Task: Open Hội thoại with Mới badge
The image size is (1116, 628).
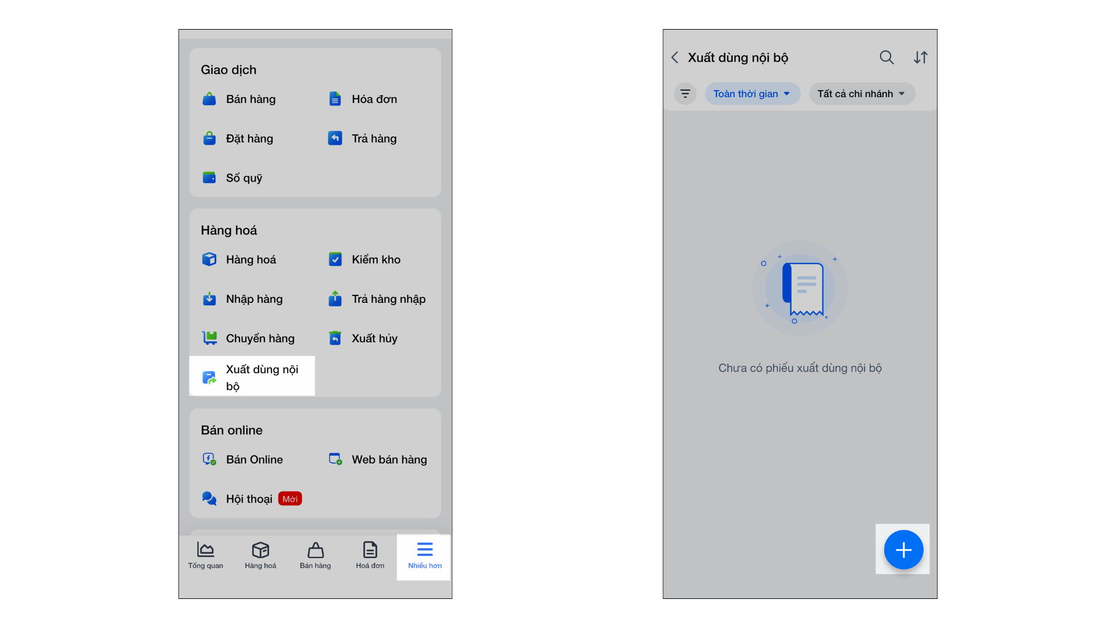Action: point(251,499)
